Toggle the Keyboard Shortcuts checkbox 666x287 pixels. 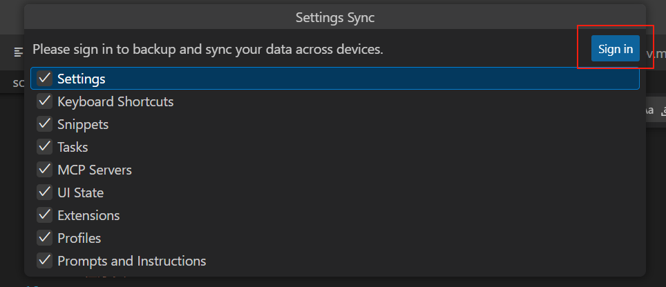point(45,101)
